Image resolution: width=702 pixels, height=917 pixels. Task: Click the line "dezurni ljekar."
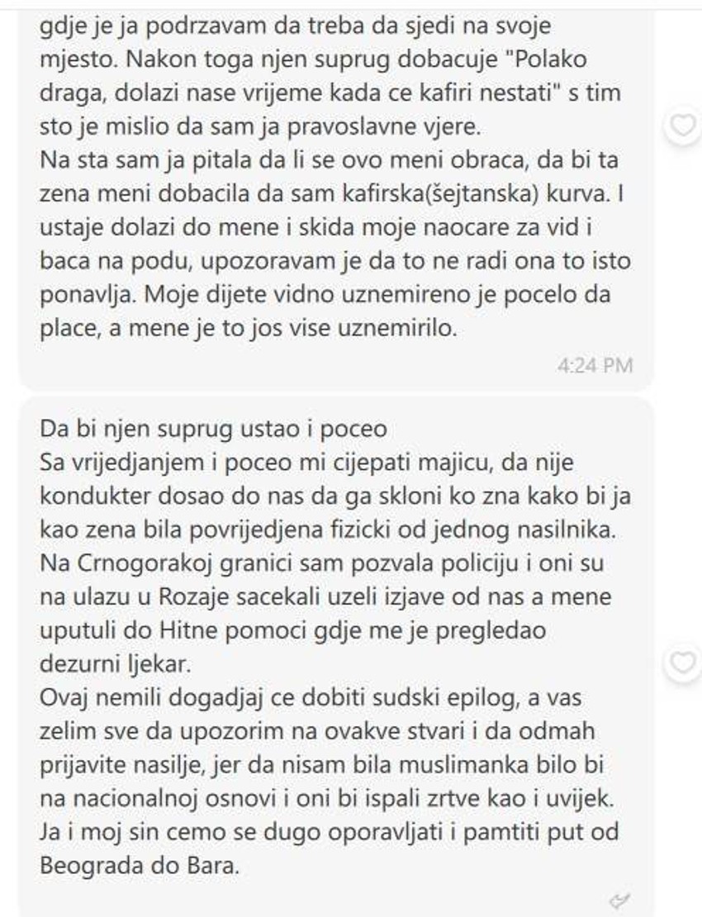click(x=115, y=664)
